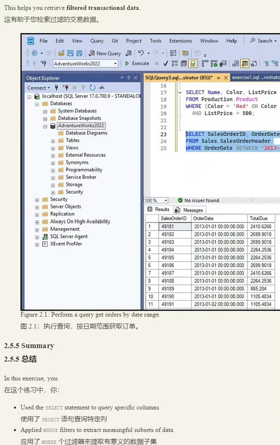Open the Query menu

(97, 41)
